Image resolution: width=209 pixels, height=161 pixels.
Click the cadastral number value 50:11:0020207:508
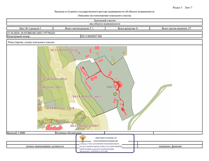(x=91, y=36)
